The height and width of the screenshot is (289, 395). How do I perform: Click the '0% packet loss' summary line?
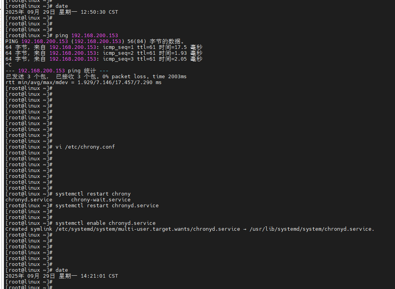96,77
